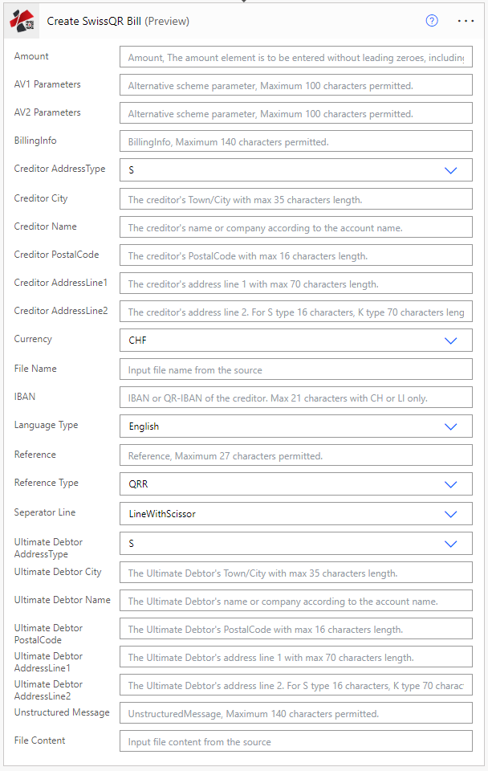Click the BillingInfo text field
Screen dimensions: 488x771
pyautogui.click(x=295, y=142)
